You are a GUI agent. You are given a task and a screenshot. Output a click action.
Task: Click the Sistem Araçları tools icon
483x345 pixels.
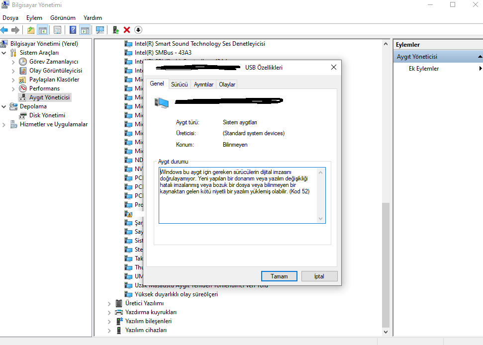[x=13, y=53]
